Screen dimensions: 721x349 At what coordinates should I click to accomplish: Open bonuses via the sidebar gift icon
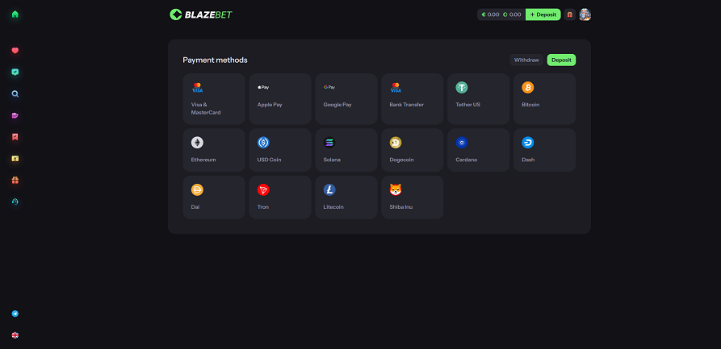click(15, 180)
